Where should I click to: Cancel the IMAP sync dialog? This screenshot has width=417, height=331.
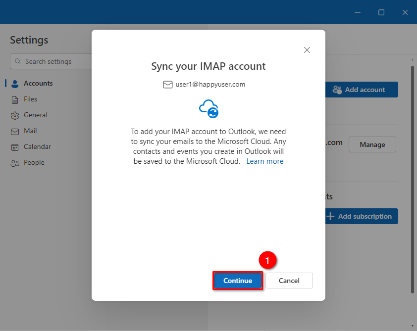point(289,281)
